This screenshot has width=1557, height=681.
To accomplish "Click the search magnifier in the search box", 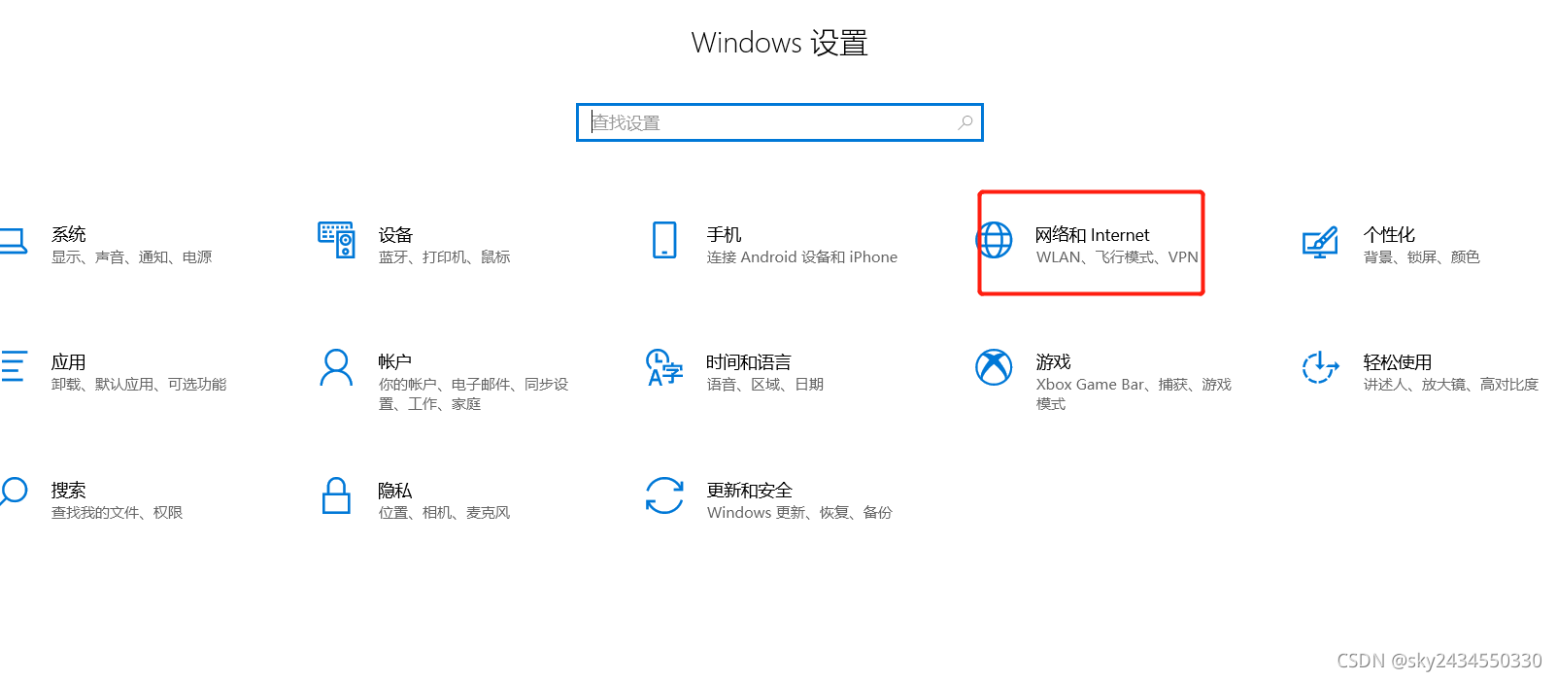I will point(965,122).
